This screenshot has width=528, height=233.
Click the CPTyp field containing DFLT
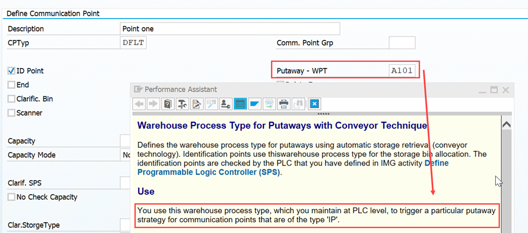pyautogui.click(x=133, y=43)
